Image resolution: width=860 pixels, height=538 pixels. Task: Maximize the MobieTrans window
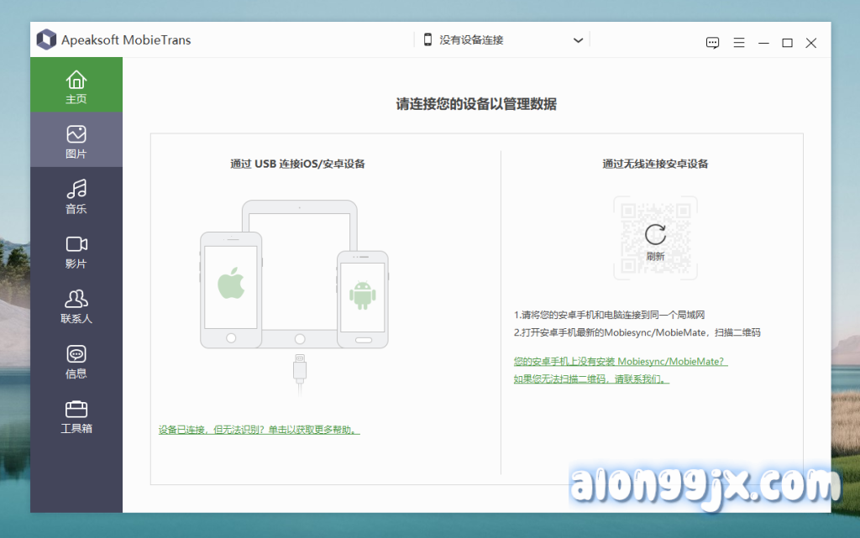pos(787,43)
